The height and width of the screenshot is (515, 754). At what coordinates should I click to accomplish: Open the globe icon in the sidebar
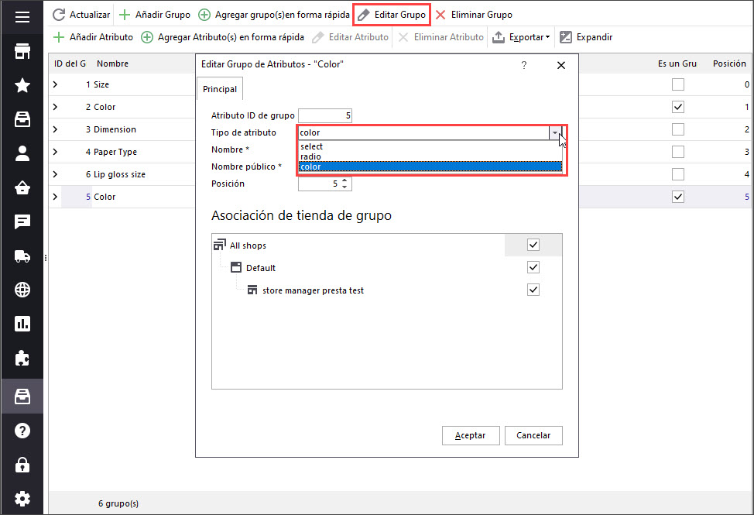pyautogui.click(x=22, y=290)
